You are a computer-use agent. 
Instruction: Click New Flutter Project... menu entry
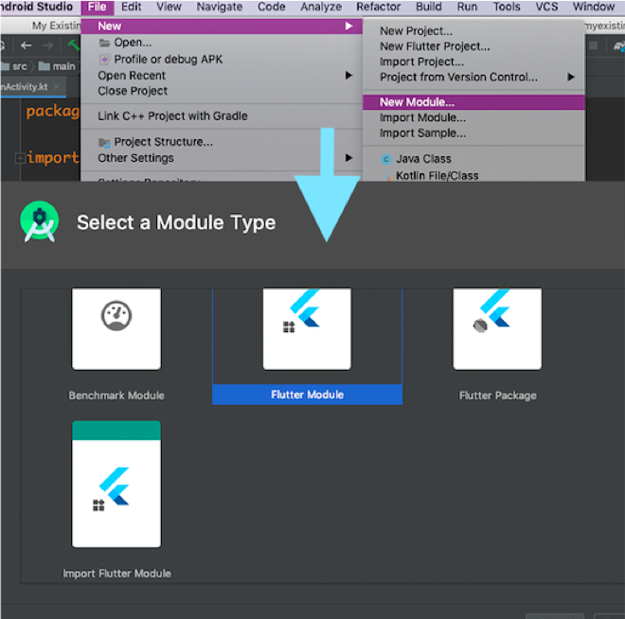pyautogui.click(x=435, y=46)
